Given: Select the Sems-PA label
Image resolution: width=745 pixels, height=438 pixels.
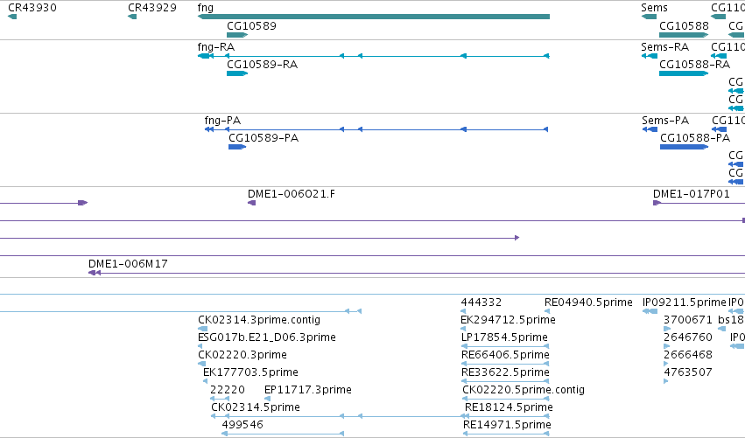Looking at the screenshot, I should (665, 121).
